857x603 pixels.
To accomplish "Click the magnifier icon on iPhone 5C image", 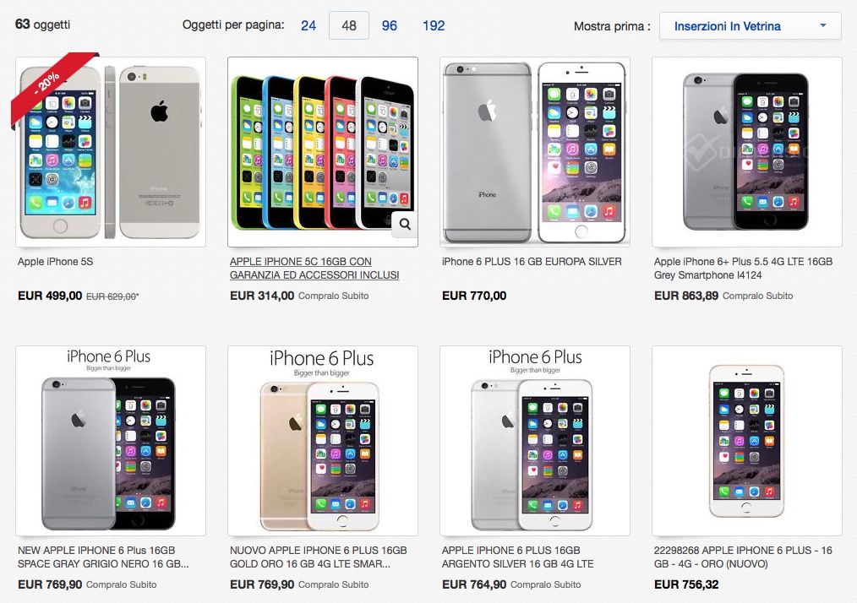I will pyautogui.click(x=405, y=225).
